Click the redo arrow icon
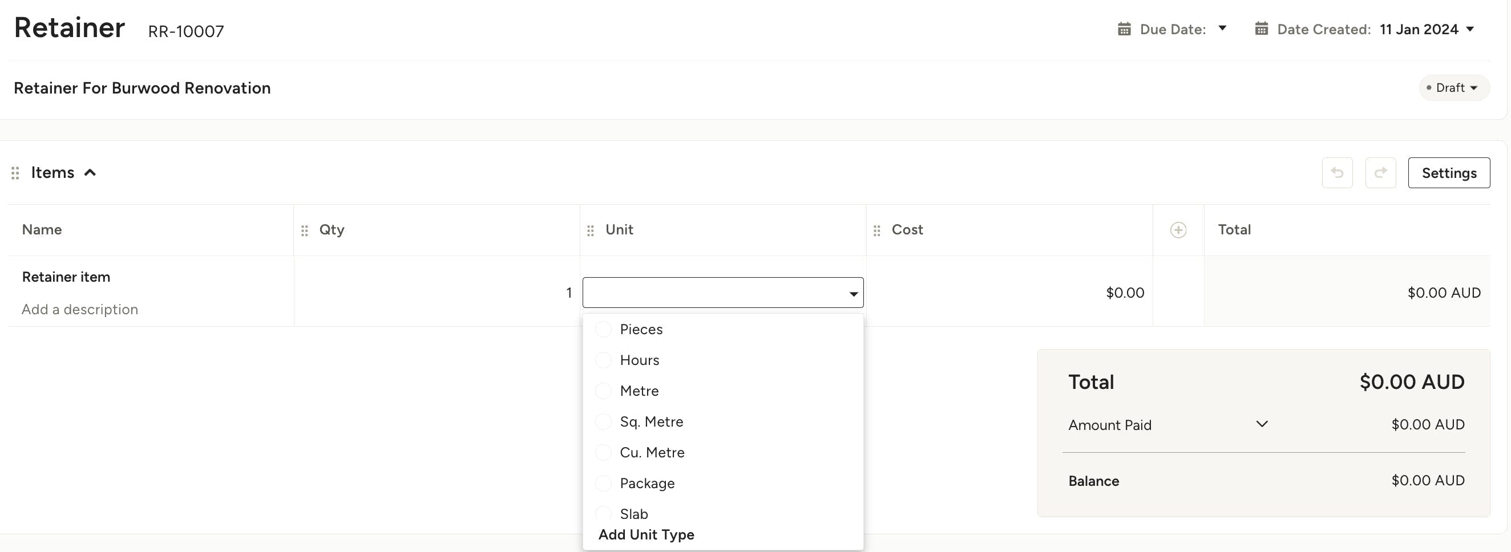Image resolution: width=1511 pixels, height=552 pixels. click(x=1380, y=173)
